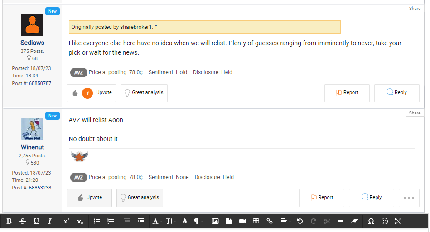Toggle bold formatting in editor toolbar

tap(9, 221)
